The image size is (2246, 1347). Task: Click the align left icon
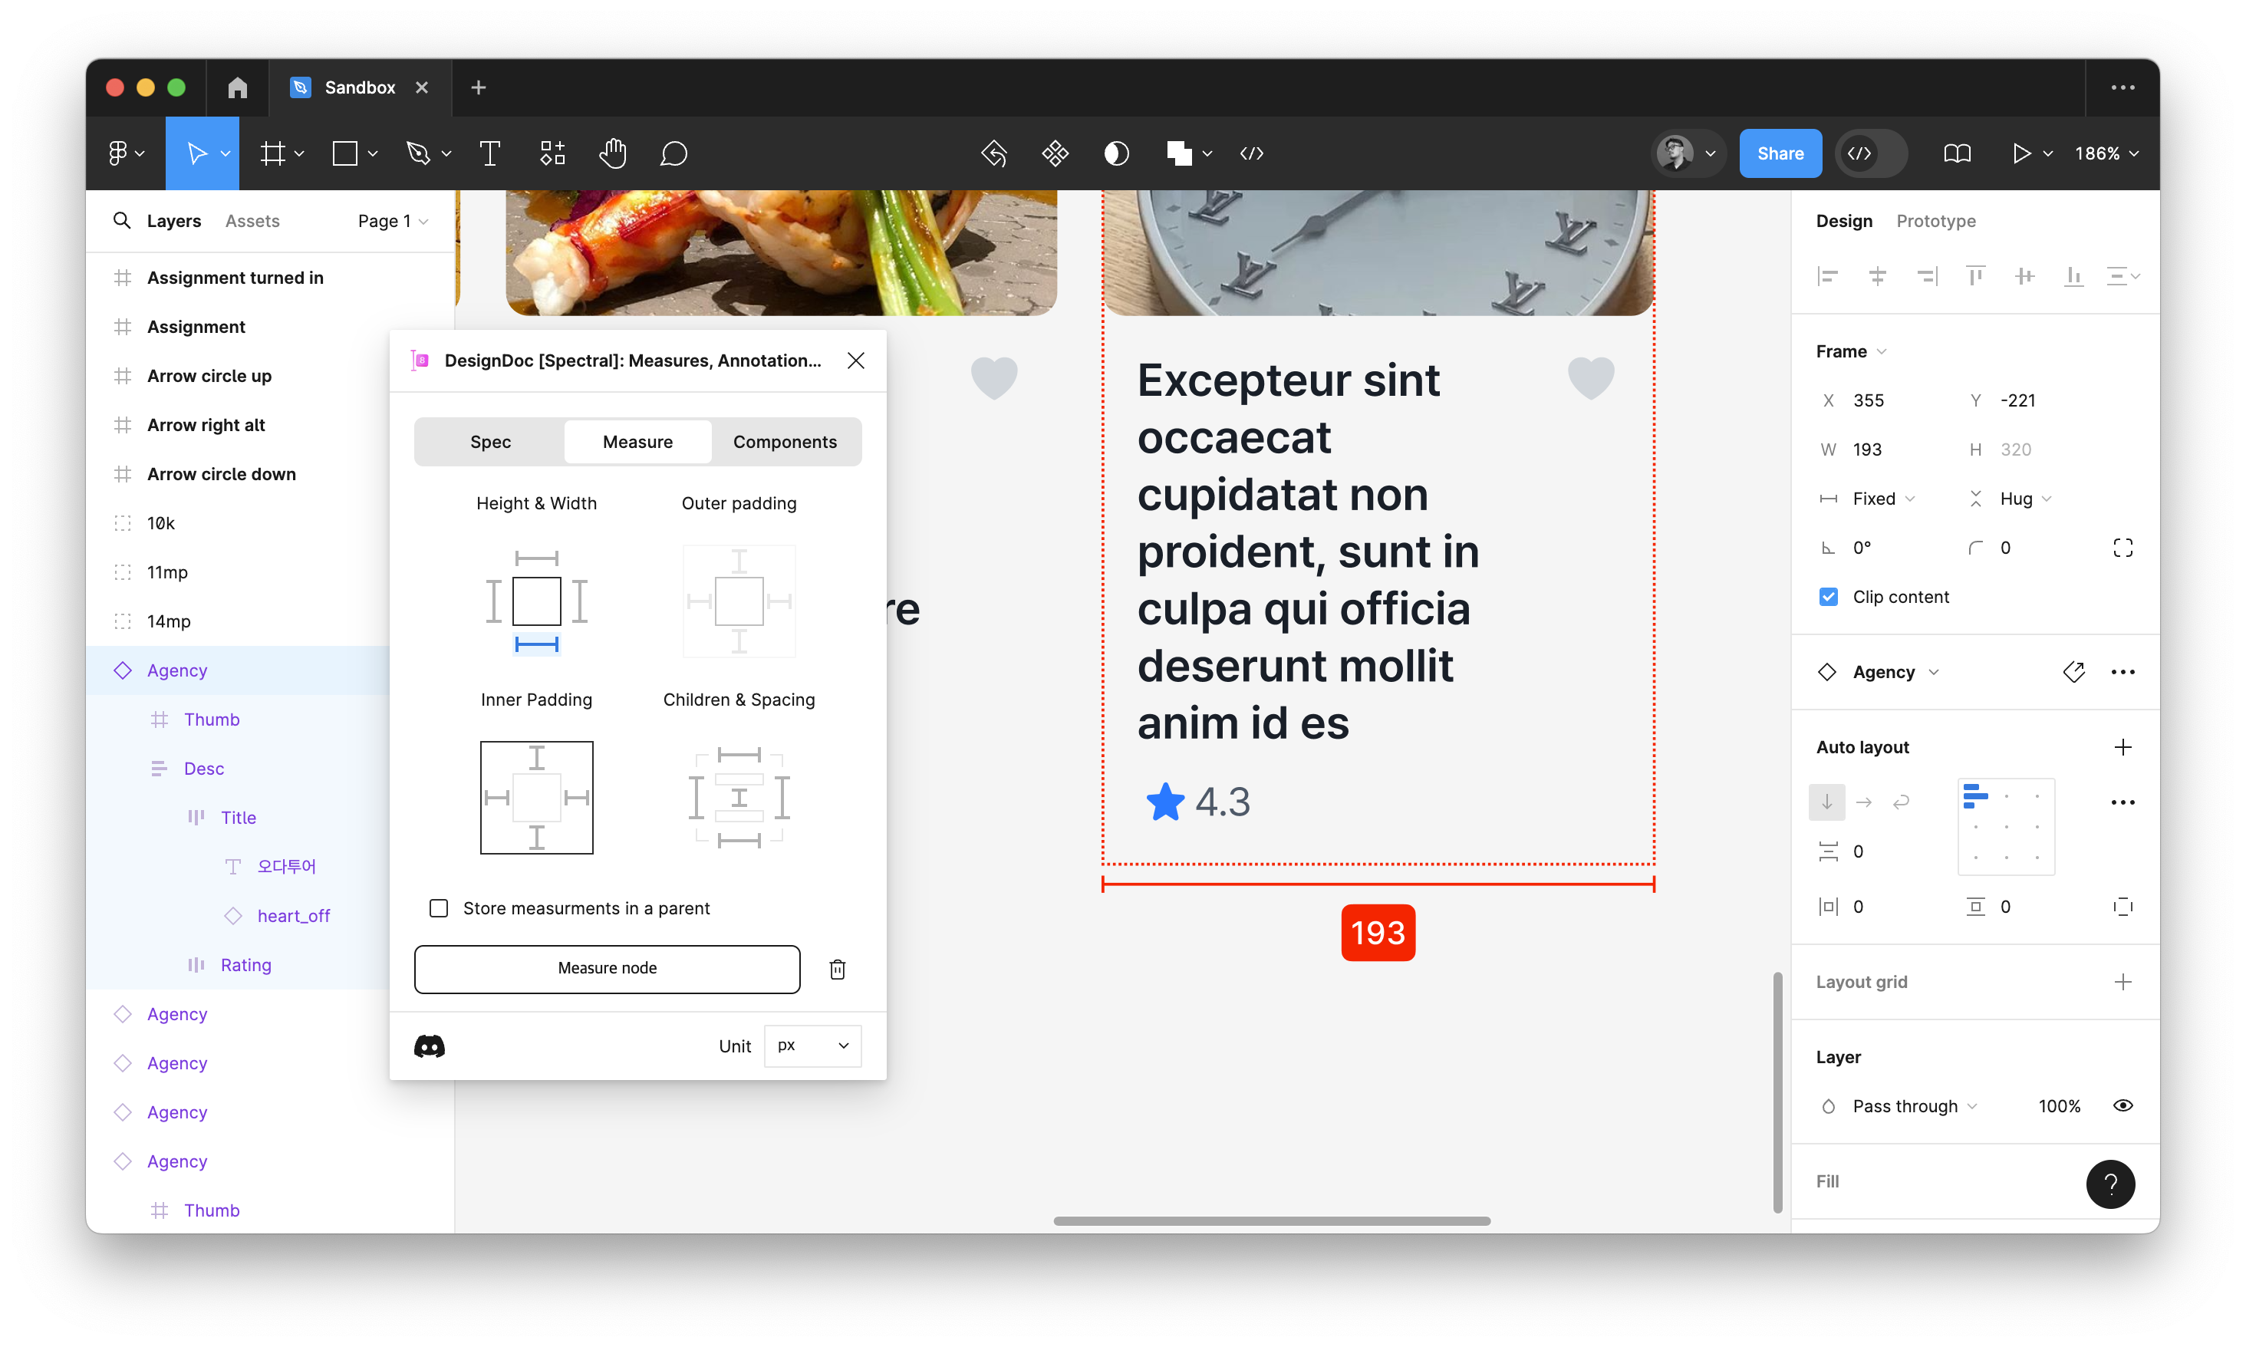coord(1828,276)
